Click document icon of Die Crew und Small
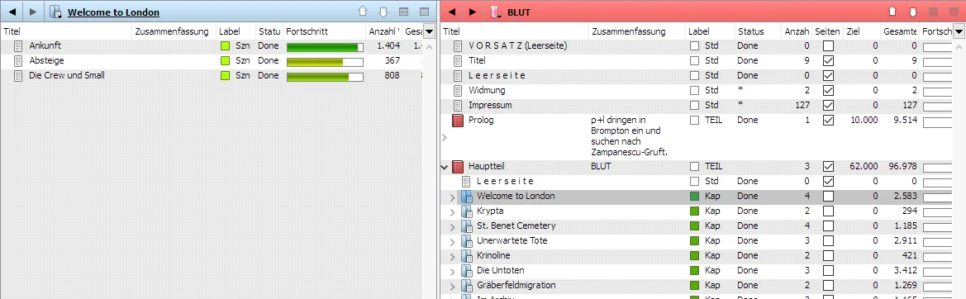 pyautogui.click(x=18, y=75)
